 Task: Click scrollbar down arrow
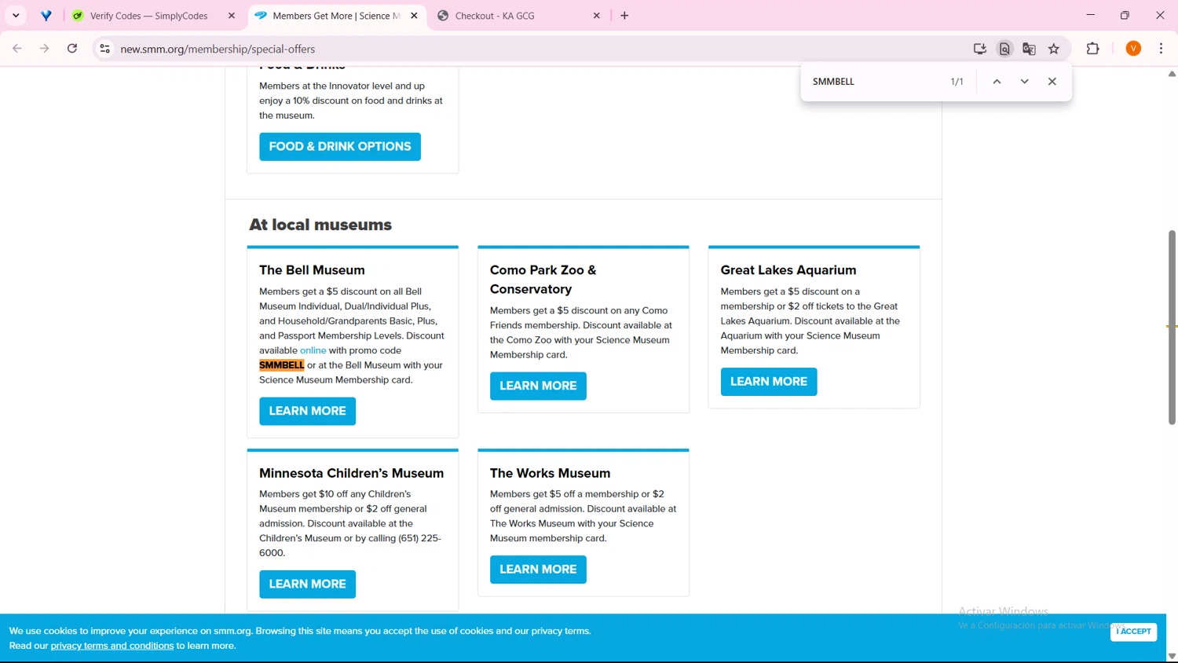1172,657
